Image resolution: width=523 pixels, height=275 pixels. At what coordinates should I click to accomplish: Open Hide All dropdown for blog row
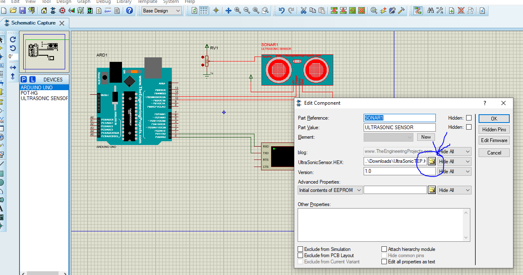click(x=454, y=152)
